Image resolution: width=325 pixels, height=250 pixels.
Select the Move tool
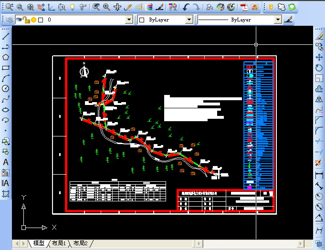319,57
